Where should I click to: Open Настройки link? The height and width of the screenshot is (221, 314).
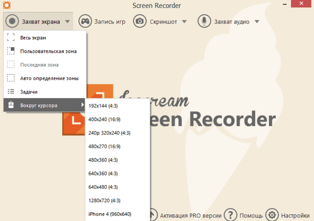coord(295,216)
